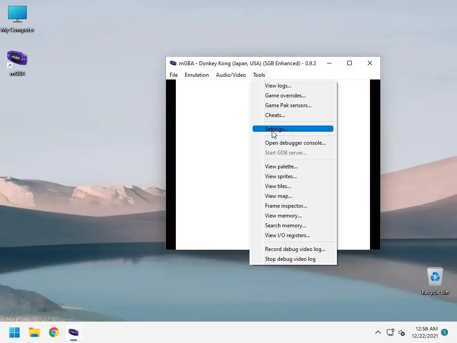Close the Tools menu
This screenshot has height=343, width=457.
click(259, 75)
